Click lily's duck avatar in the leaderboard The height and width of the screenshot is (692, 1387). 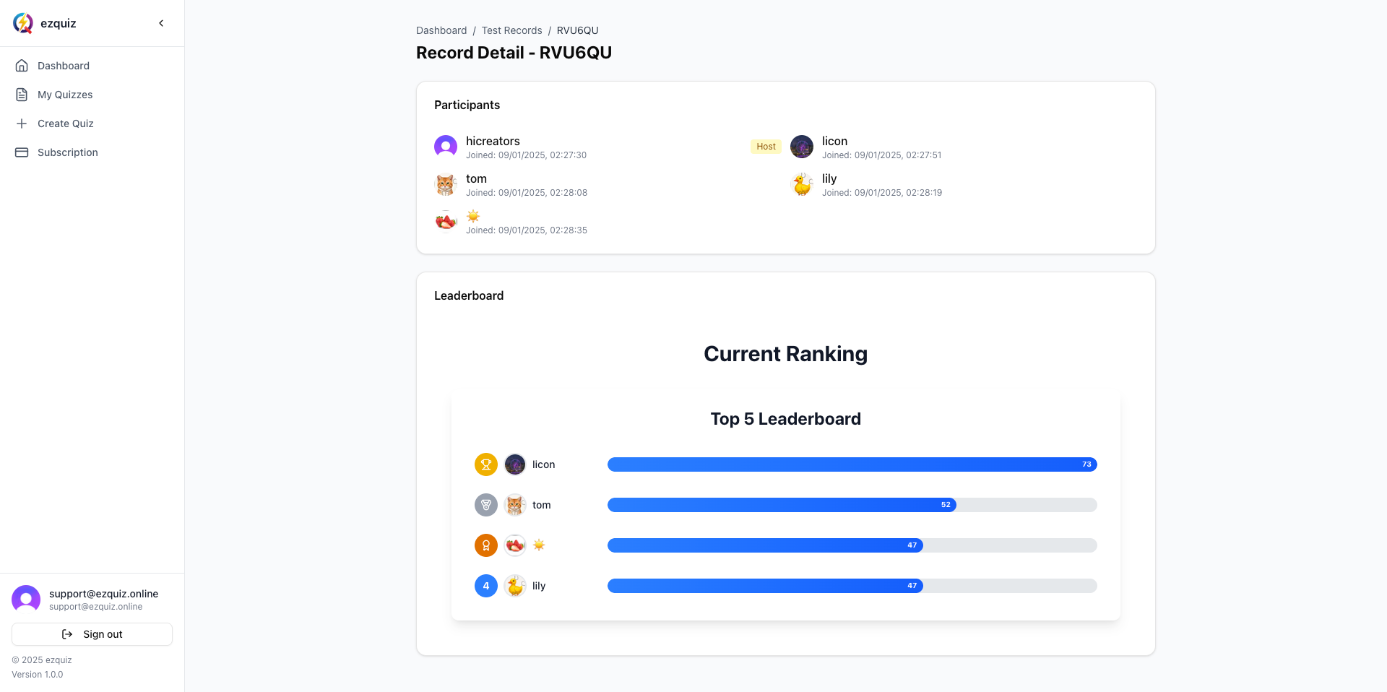tap(515, 586)
